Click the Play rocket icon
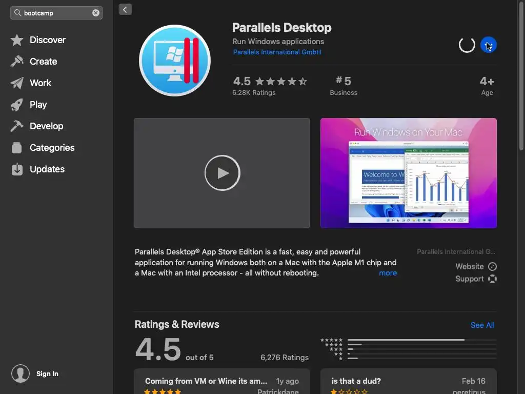Screen dimensions: 525x394 click(x=17, y=105)
